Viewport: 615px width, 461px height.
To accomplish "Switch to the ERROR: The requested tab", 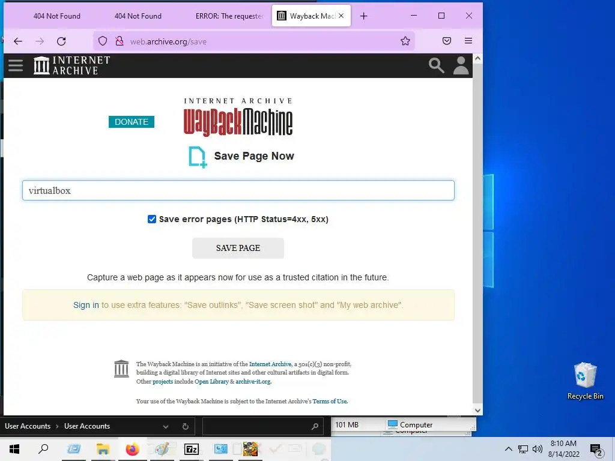I will (x=229, y=16).
